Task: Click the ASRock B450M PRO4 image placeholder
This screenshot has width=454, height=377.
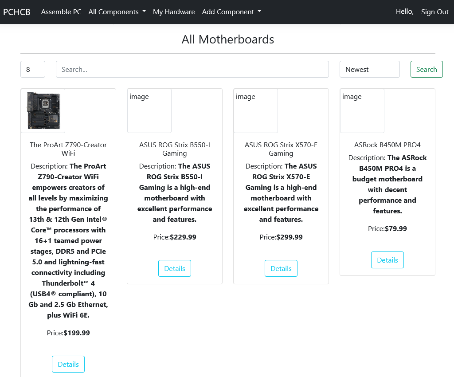Action: (362, 111)
